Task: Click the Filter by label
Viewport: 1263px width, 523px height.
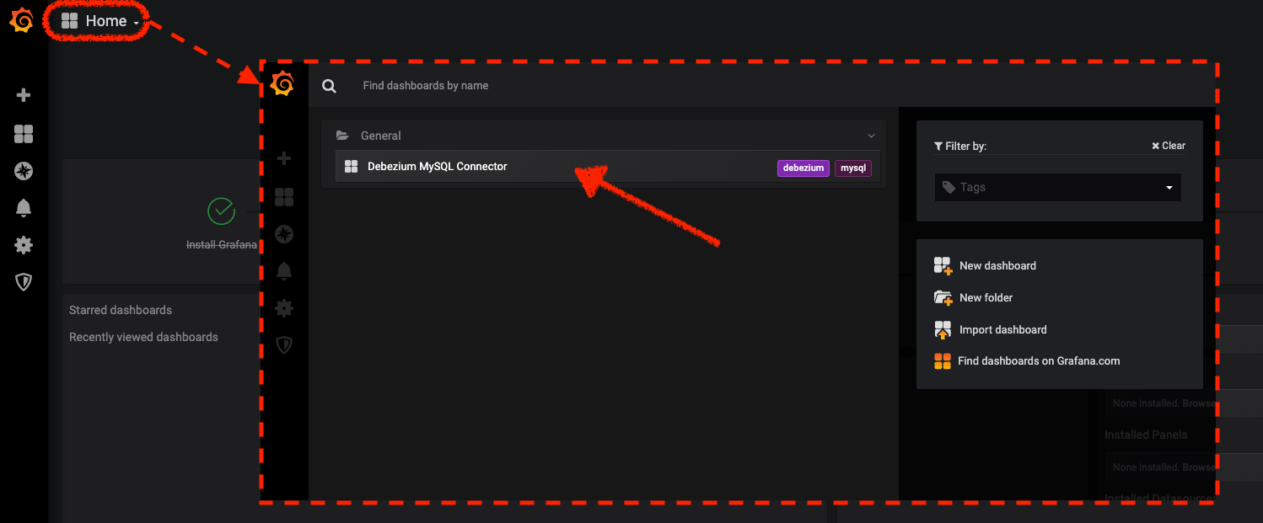Action: tap(960, 146)
